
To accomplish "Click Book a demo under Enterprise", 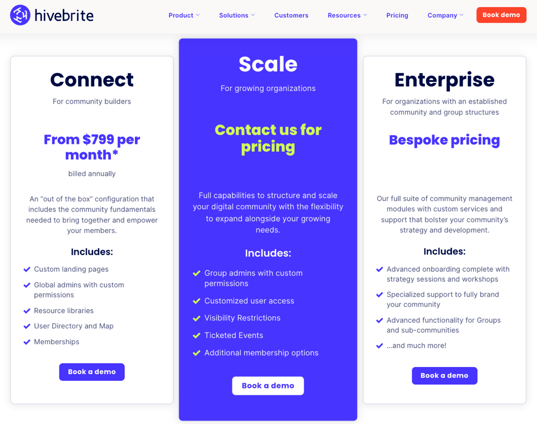I will (x=444, y=375).
